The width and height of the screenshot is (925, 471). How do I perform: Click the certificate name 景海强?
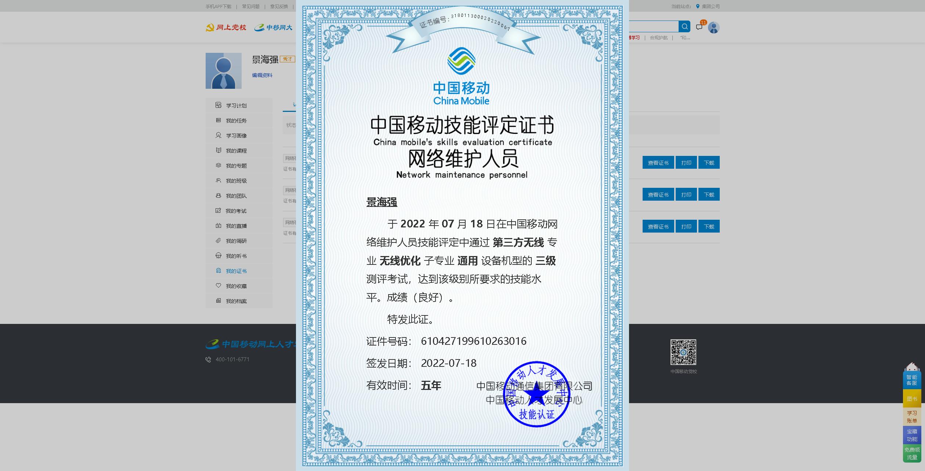(382, 202)
